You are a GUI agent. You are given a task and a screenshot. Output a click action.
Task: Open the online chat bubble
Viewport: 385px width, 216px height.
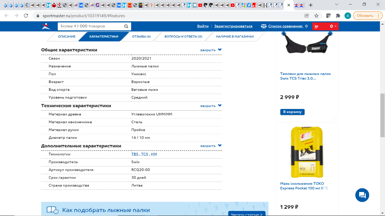[x=362, y=195]
